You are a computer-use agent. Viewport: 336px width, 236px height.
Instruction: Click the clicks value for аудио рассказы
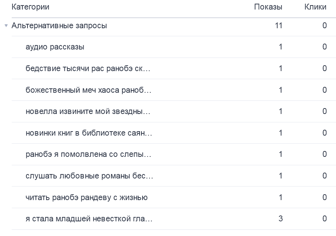324,47
